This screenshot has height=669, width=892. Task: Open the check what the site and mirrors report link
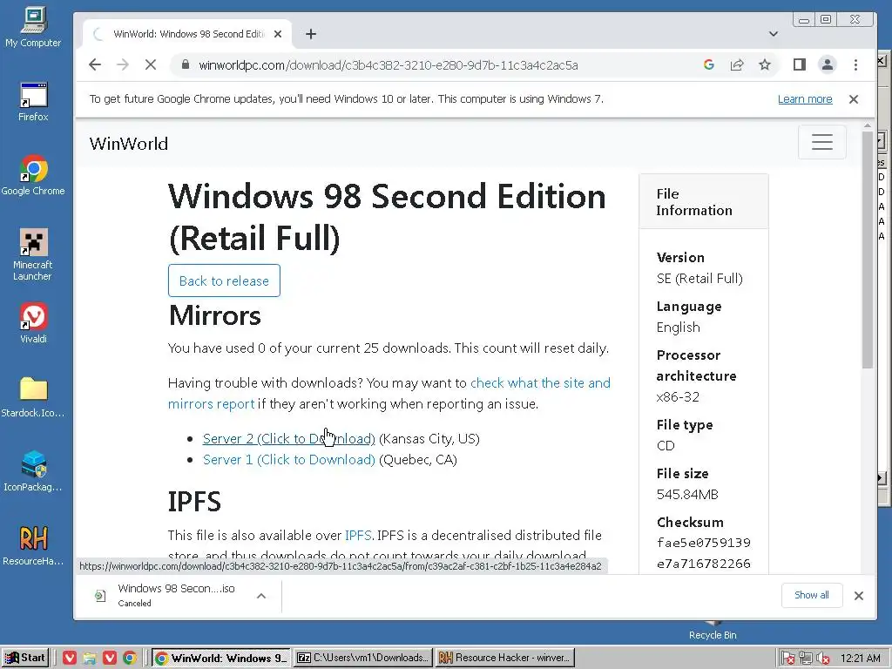click(389, 393)
